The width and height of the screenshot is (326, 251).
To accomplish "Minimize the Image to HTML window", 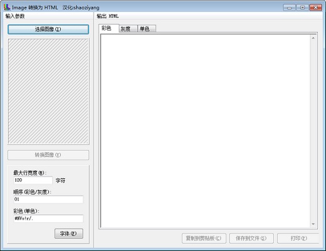I will point(290,8).
